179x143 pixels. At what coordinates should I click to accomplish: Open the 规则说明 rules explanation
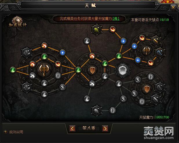click(16, 132)
